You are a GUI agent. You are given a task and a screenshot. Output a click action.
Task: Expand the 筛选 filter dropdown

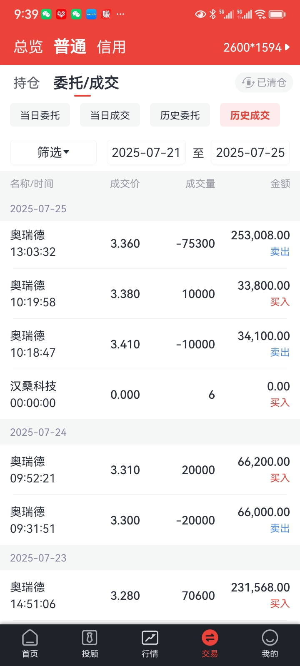[x=53, y=152]
